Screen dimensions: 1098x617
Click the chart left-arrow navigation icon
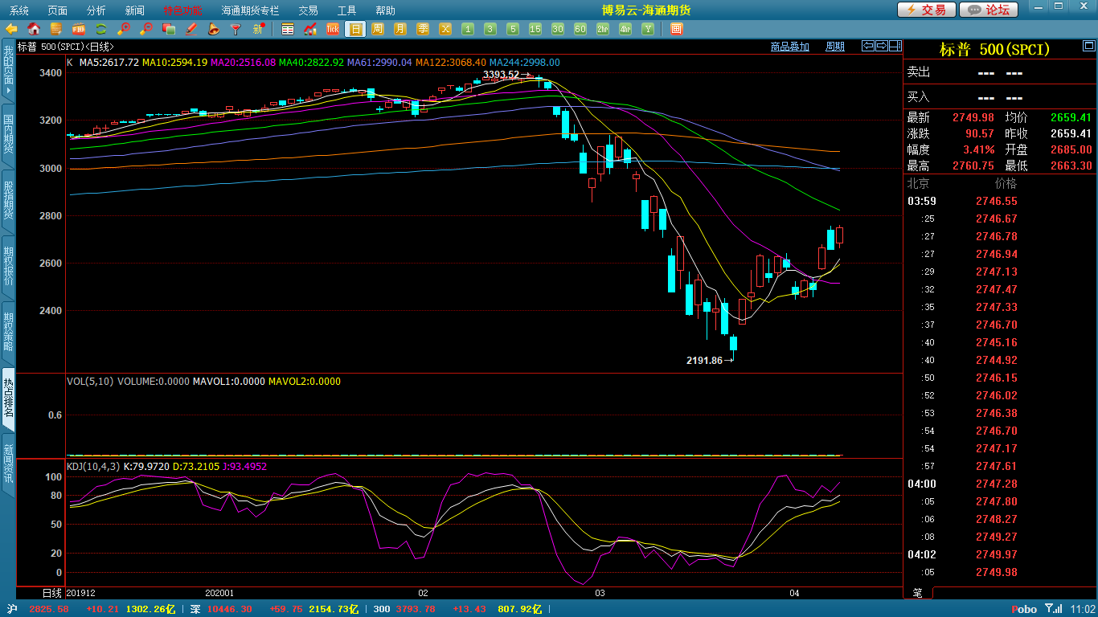pos(868,46)
